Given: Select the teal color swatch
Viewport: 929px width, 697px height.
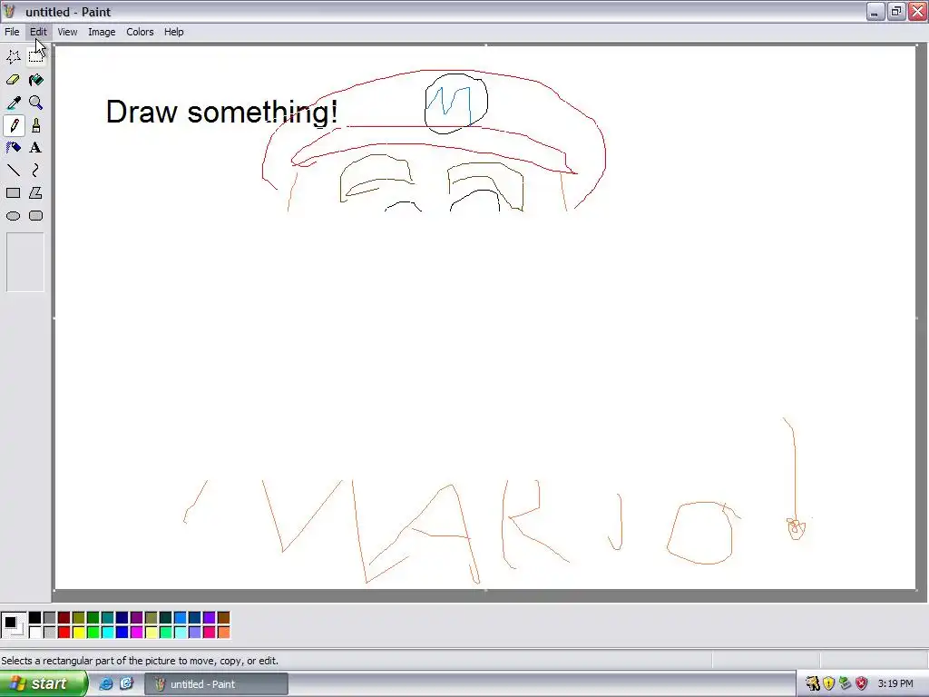Looking at the screenshot, I should (x=108, y=618).
